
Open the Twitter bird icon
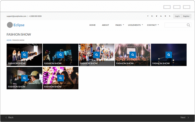click(157, 16)
